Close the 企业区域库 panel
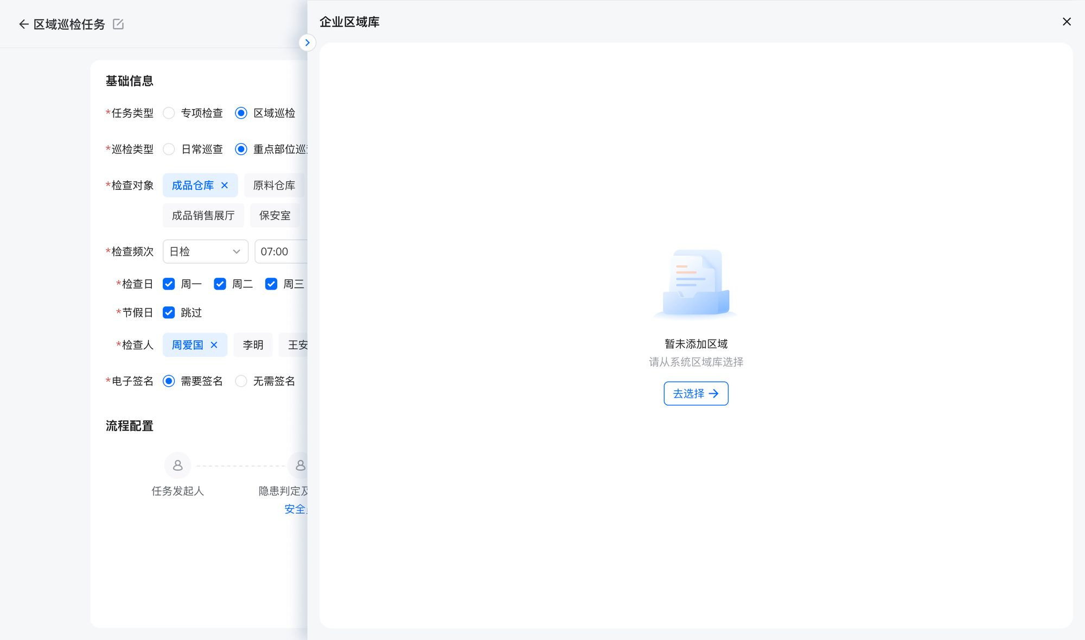The image size is (1085, 640). [x=1067, y=22]
